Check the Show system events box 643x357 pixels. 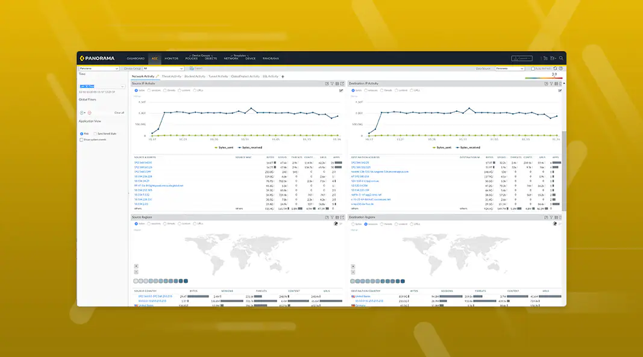coord(81,140)
